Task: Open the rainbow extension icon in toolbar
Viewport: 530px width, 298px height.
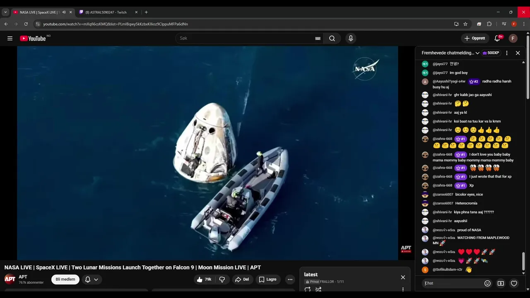Action: [479, 24]
